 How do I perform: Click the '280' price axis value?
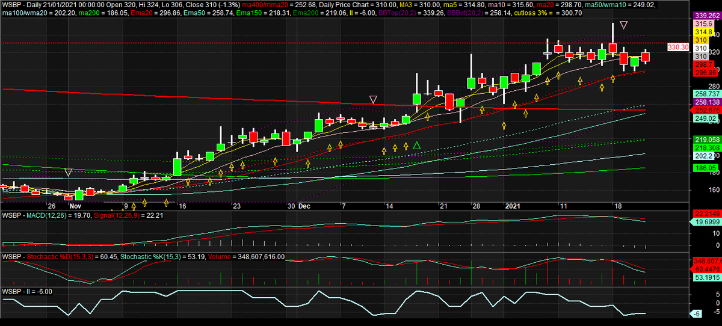point(715,87)
